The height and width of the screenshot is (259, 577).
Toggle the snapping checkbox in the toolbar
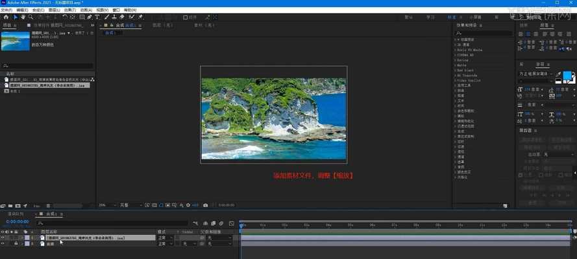185,17
